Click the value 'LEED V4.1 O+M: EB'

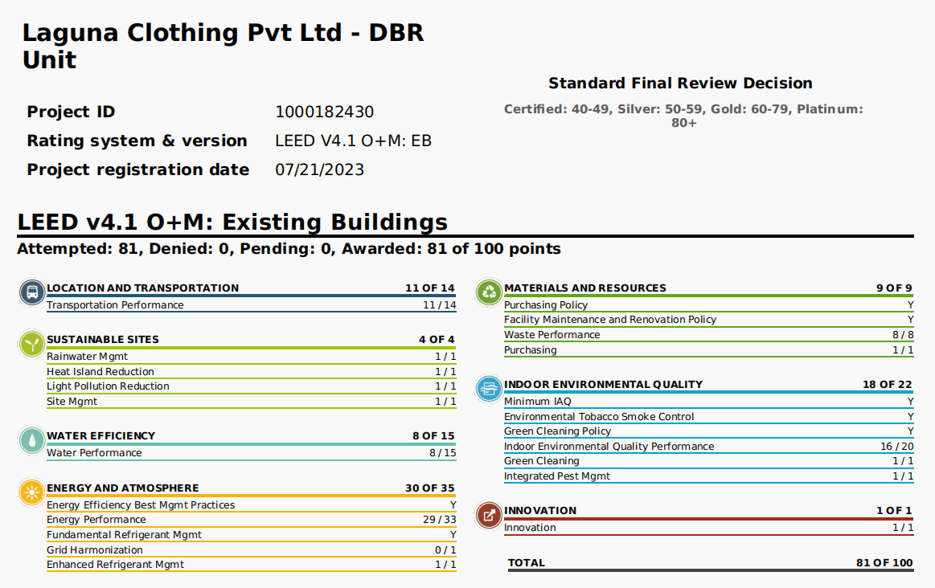(x=353, y=141)
